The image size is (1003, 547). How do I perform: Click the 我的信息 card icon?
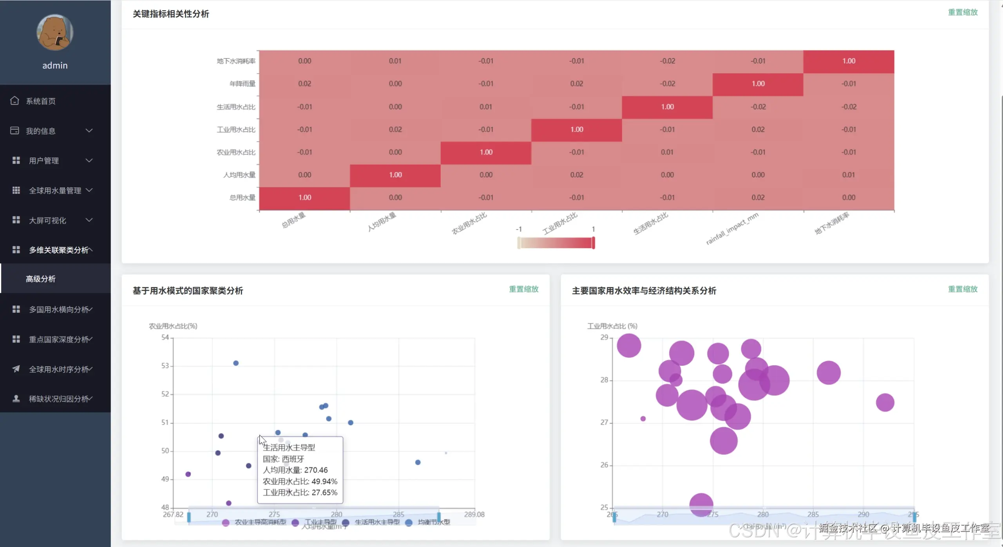click(x=14, y=131)
